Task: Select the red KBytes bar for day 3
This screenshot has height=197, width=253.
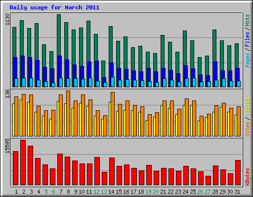Action: 31,165
